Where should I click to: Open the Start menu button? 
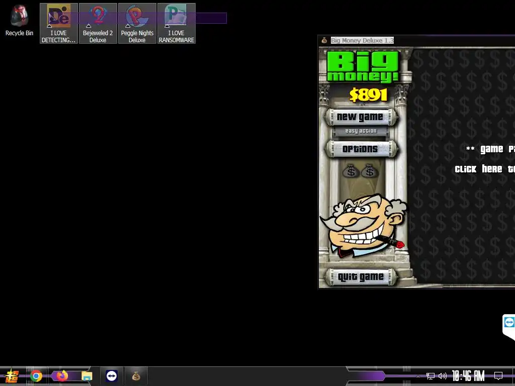(12, 376)
